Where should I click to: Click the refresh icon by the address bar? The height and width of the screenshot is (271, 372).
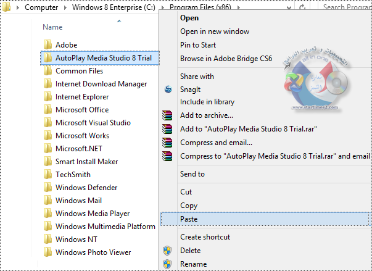[302, 7]
